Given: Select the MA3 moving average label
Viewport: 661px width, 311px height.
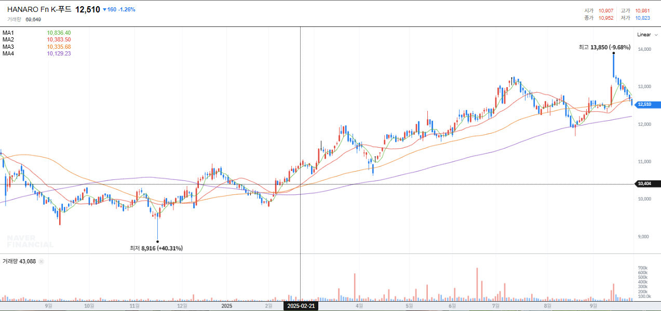Looking at the screenshot, I should (8, 47).
